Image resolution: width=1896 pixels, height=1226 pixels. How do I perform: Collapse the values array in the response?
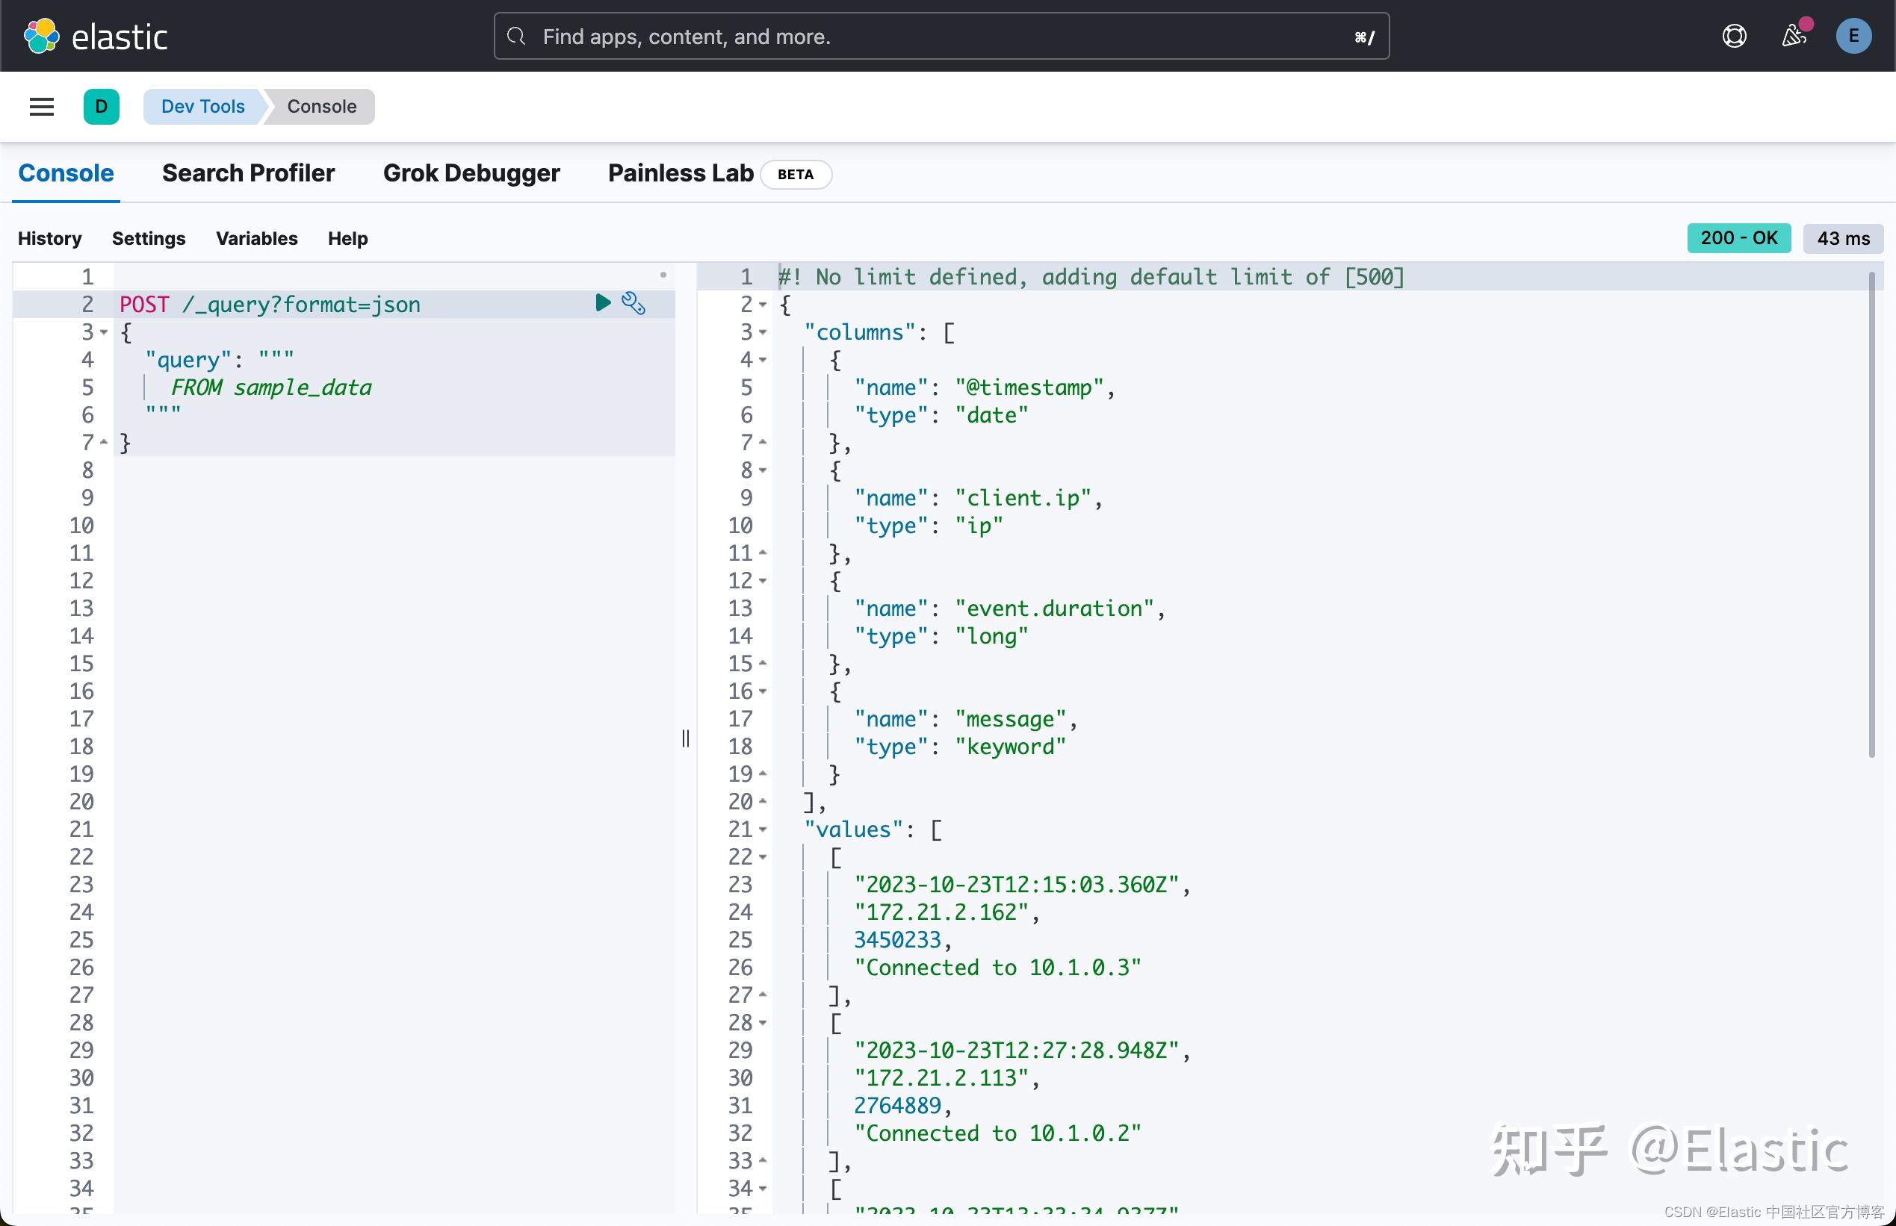762,830
